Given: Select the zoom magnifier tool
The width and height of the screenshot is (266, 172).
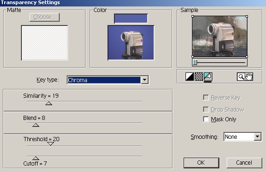Looking at the screenshot, I should [x=241, y=77].
